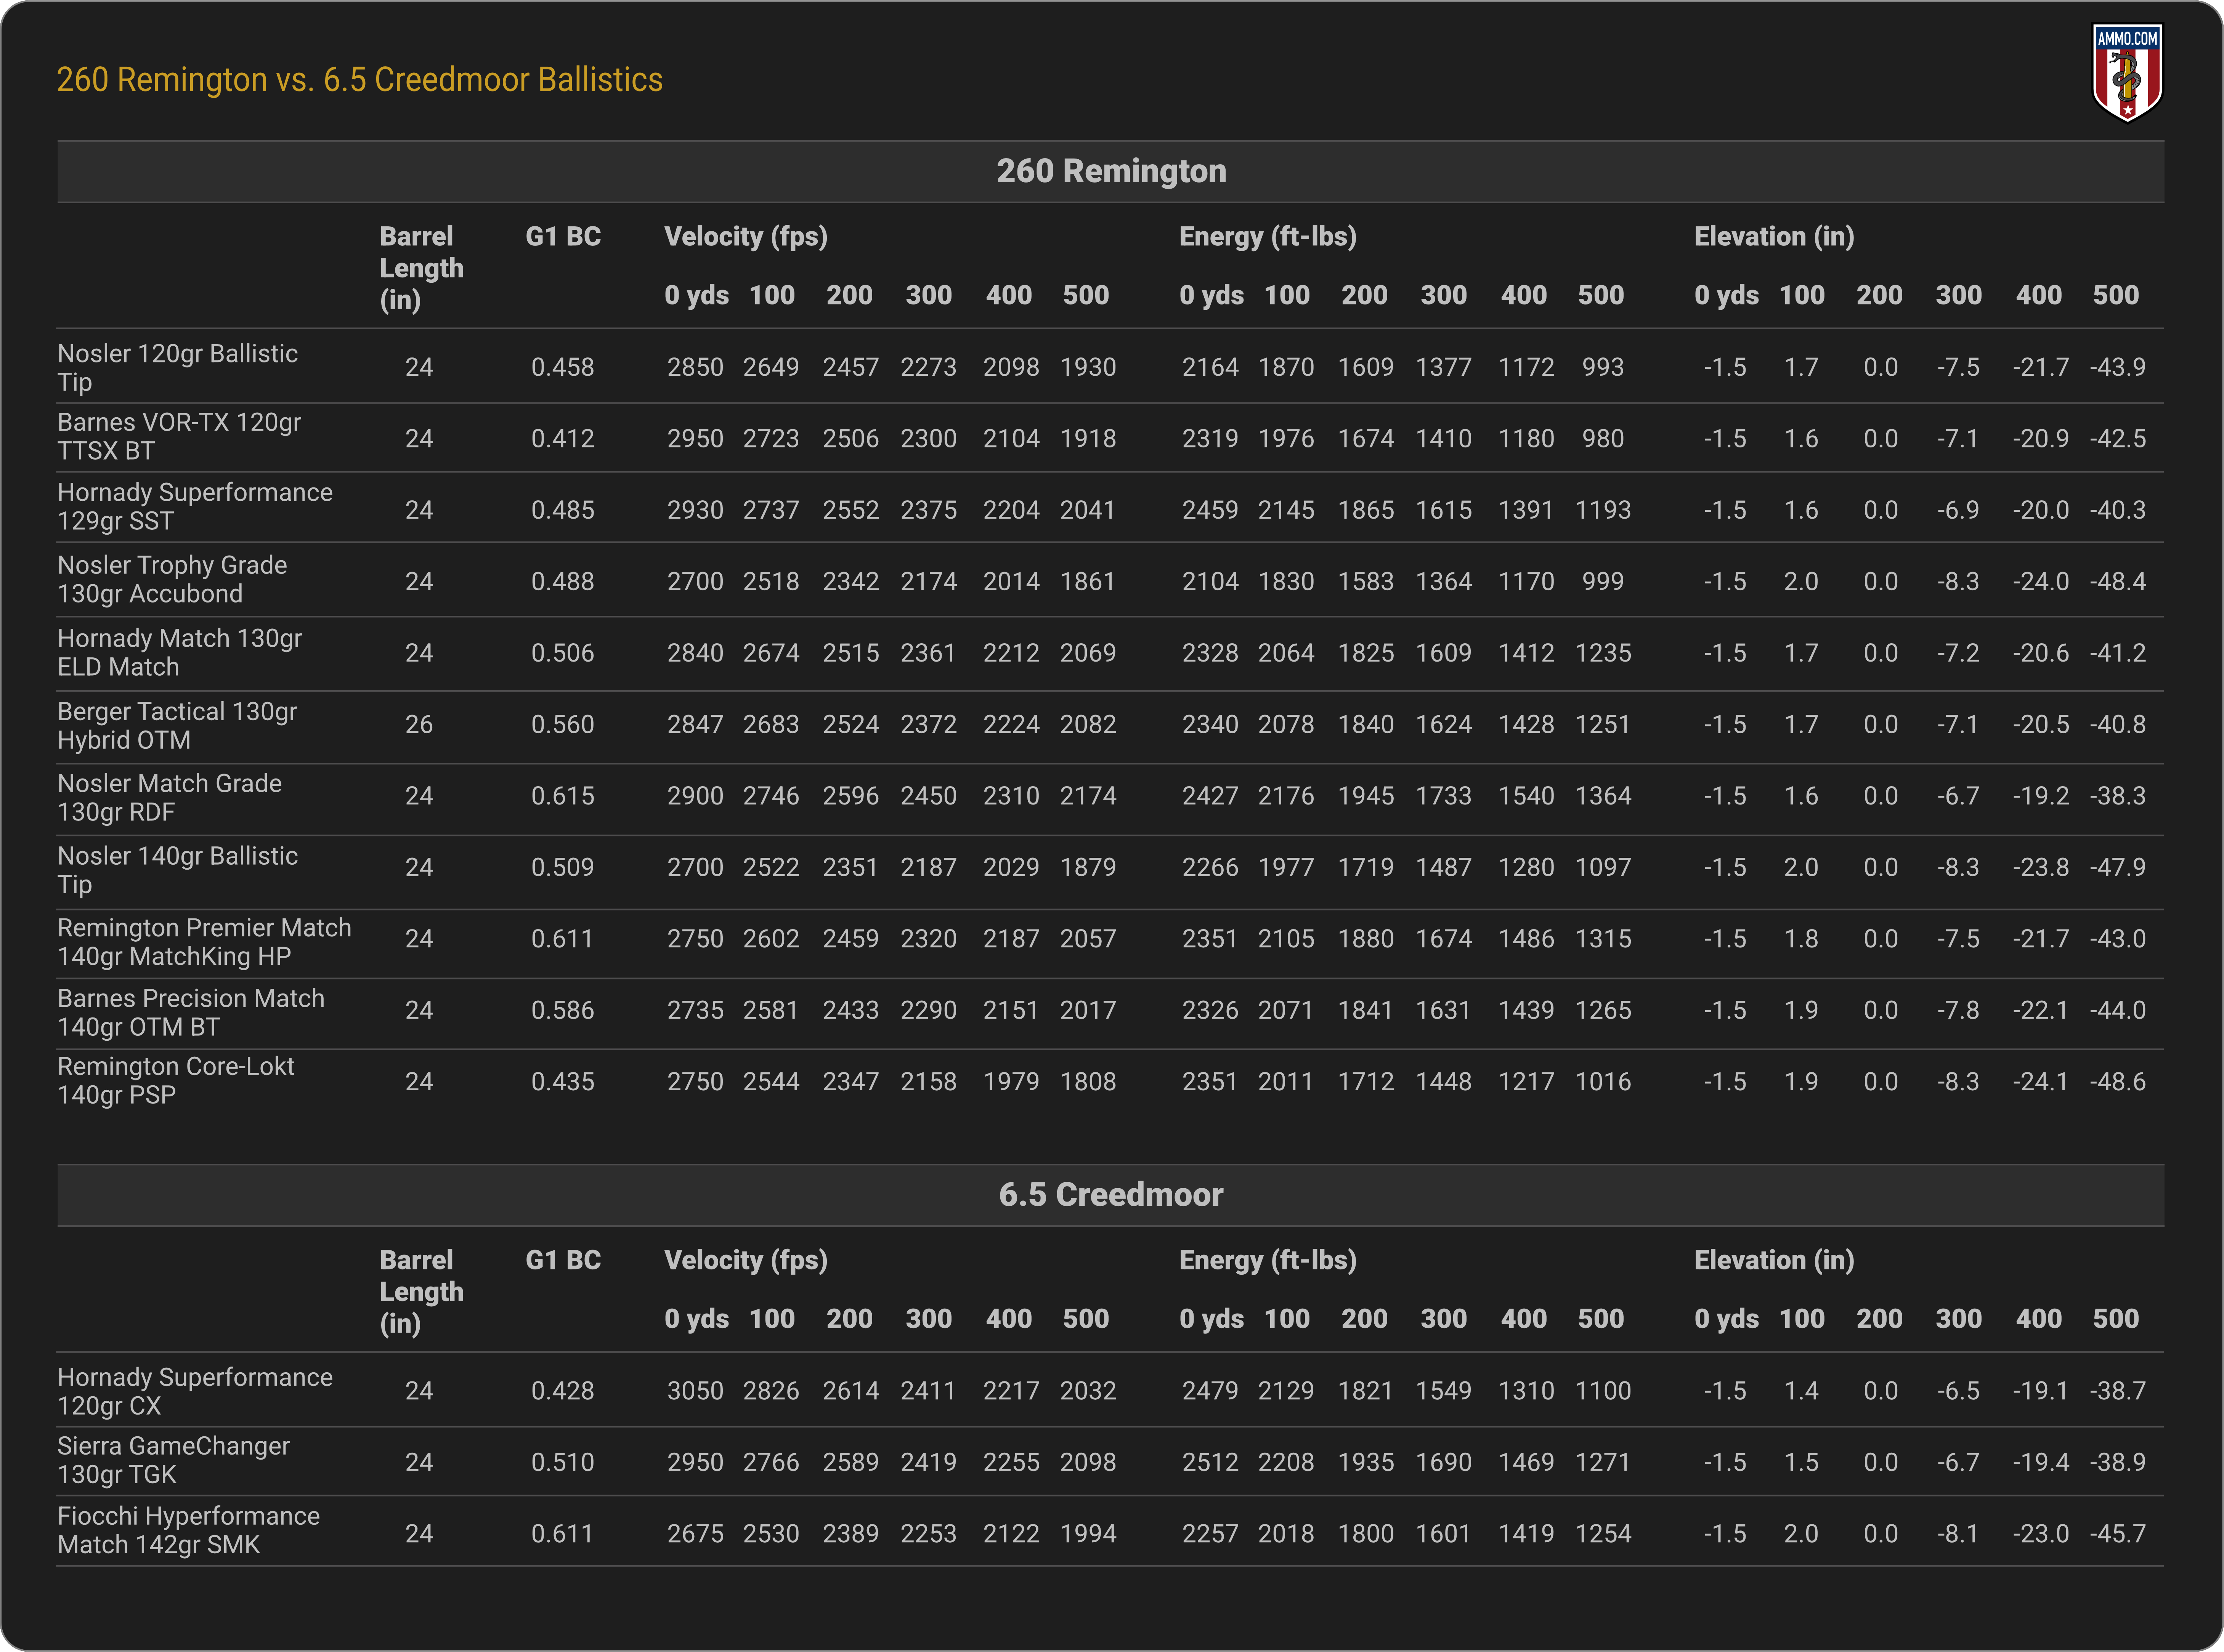The image size is (2224, 1652).
Task: Click muzzle energy 2266 for Nosler 140gr
Action: pos(1211,868)
